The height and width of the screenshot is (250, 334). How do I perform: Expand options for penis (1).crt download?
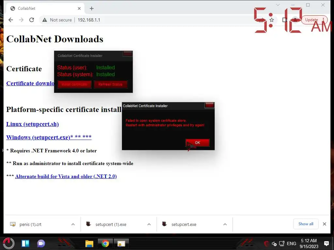73,225
